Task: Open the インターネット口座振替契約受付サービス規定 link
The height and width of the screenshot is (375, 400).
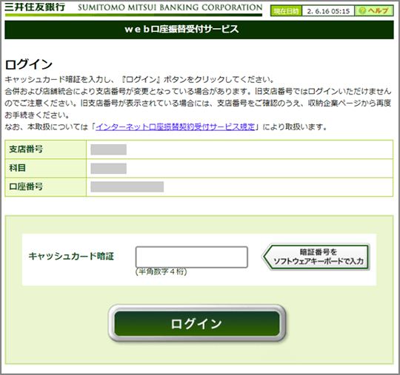Action: (176, 126)
